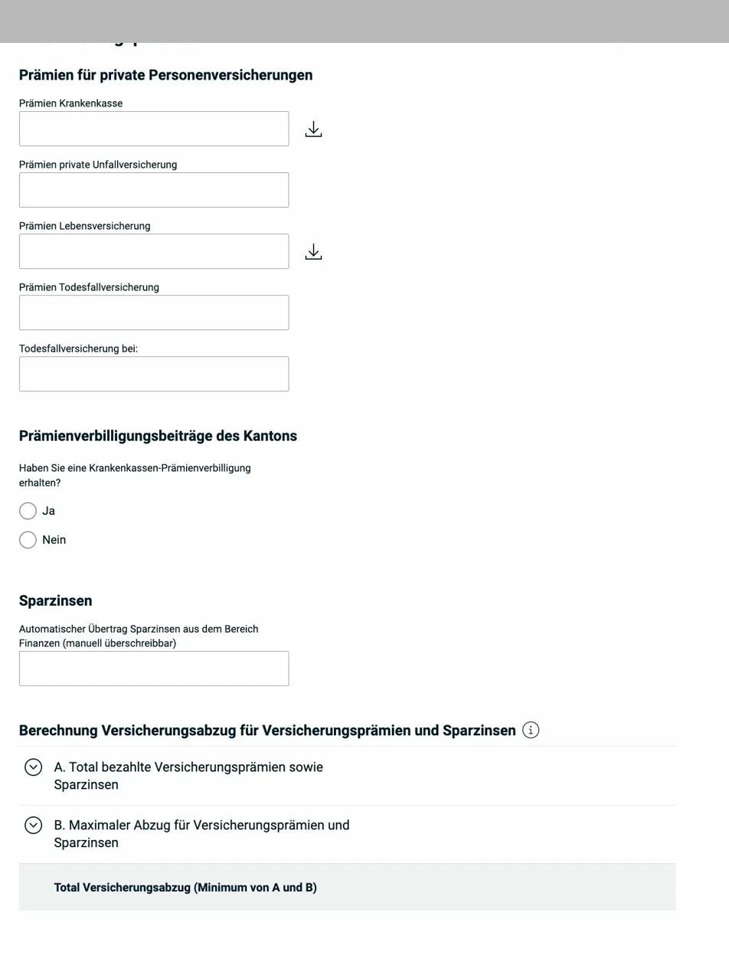The height and width of the screenshot is (955, 729).
Task: Click the chevron icon beside section B
Action: pos(33,825)
